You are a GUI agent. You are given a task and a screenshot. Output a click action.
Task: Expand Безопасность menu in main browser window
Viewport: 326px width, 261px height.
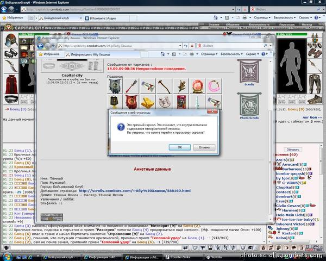[284, 17]
